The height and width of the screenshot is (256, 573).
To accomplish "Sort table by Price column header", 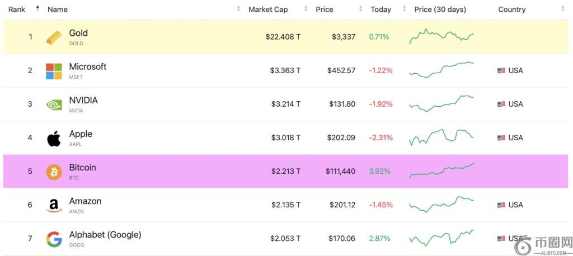I will (325, 10).
